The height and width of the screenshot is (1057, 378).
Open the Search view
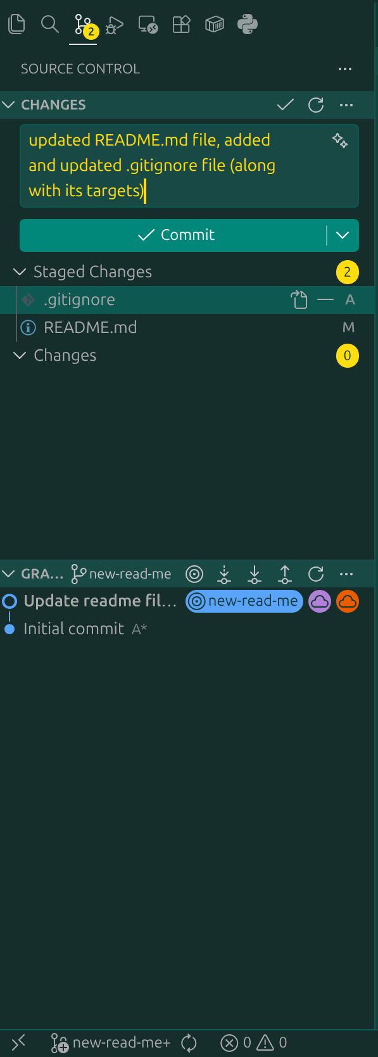click(x=50, y=24)
